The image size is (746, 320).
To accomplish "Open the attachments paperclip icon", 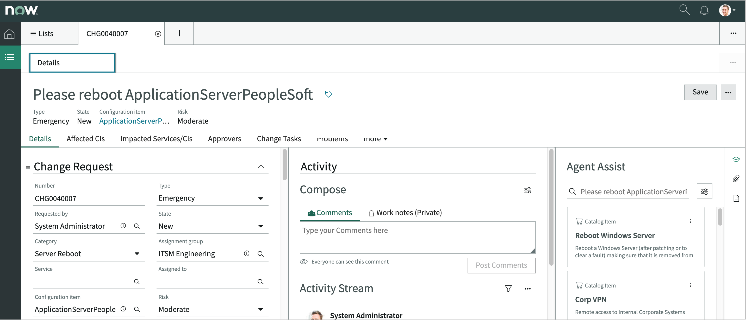I will (736, 178).
